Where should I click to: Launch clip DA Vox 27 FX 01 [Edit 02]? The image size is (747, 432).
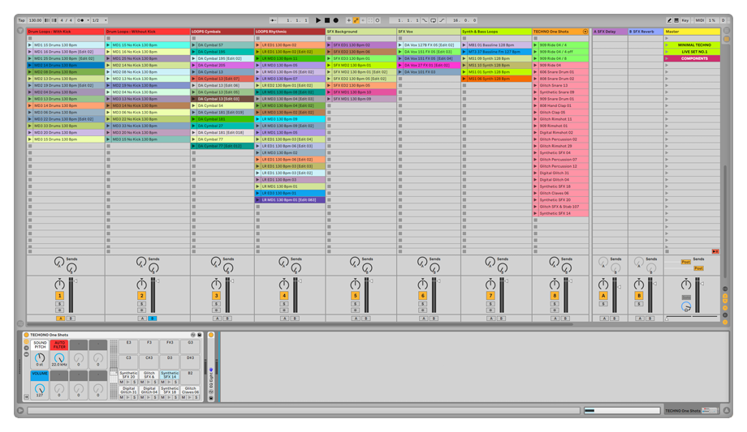400,65
